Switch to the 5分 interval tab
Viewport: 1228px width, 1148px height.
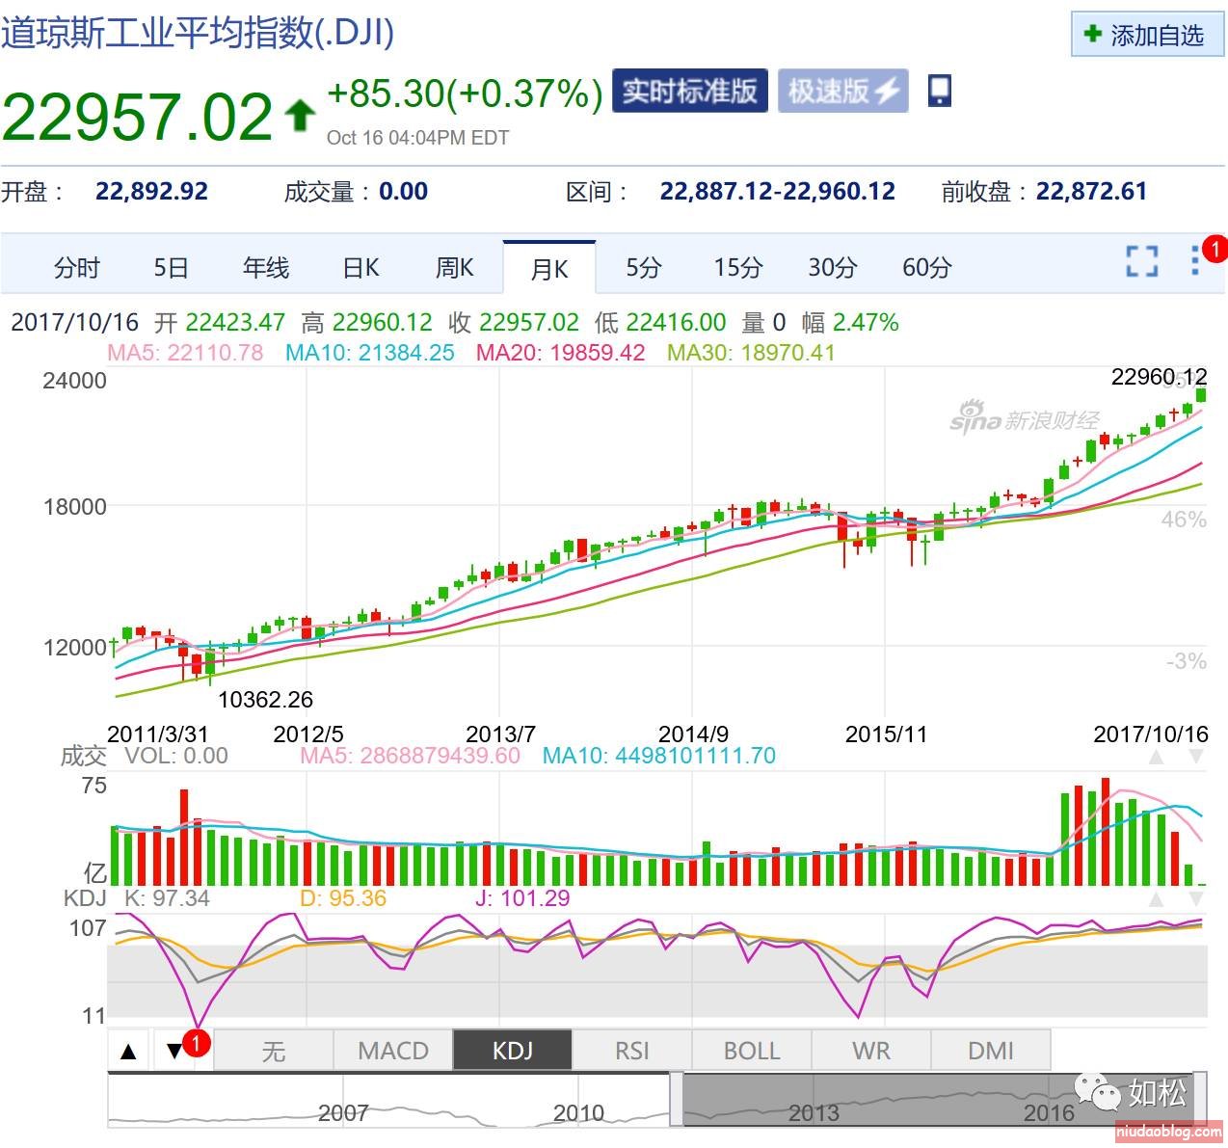pos(644,267)
